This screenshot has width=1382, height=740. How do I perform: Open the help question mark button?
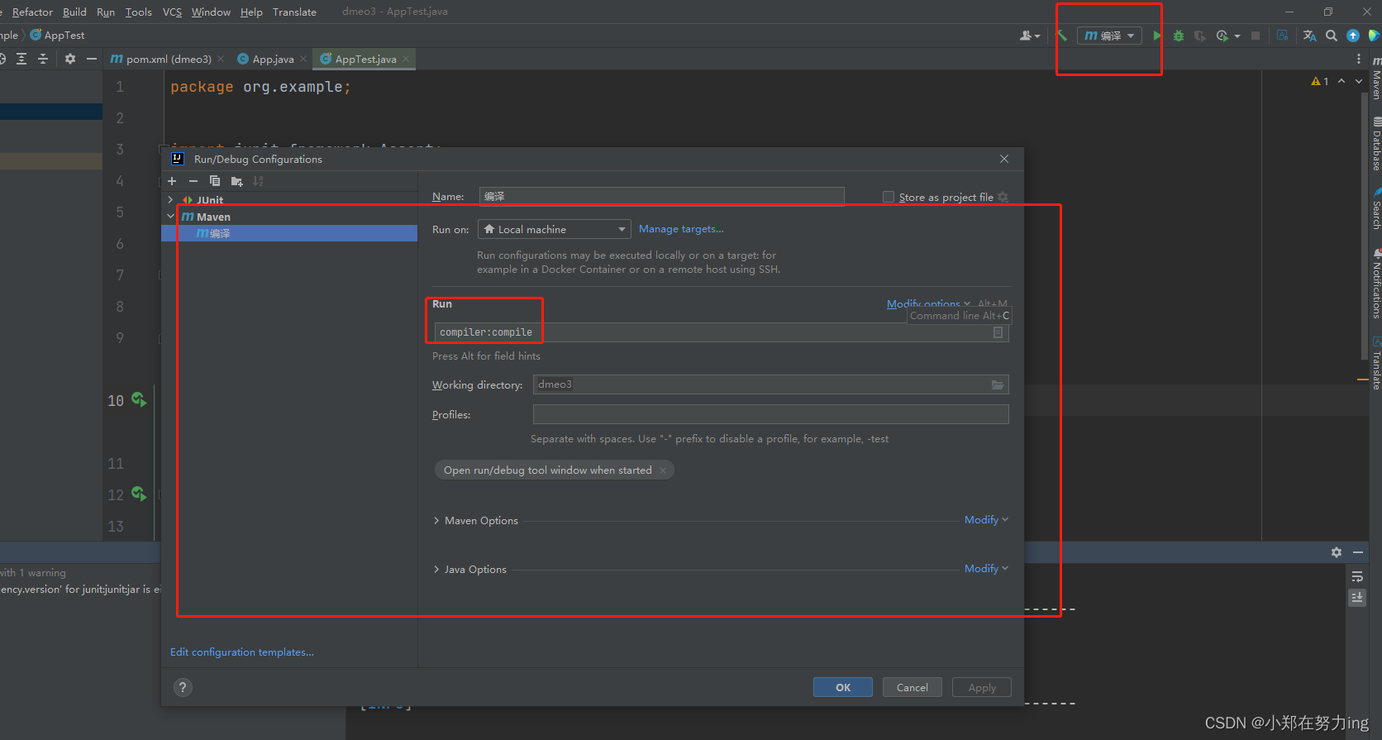183,688
